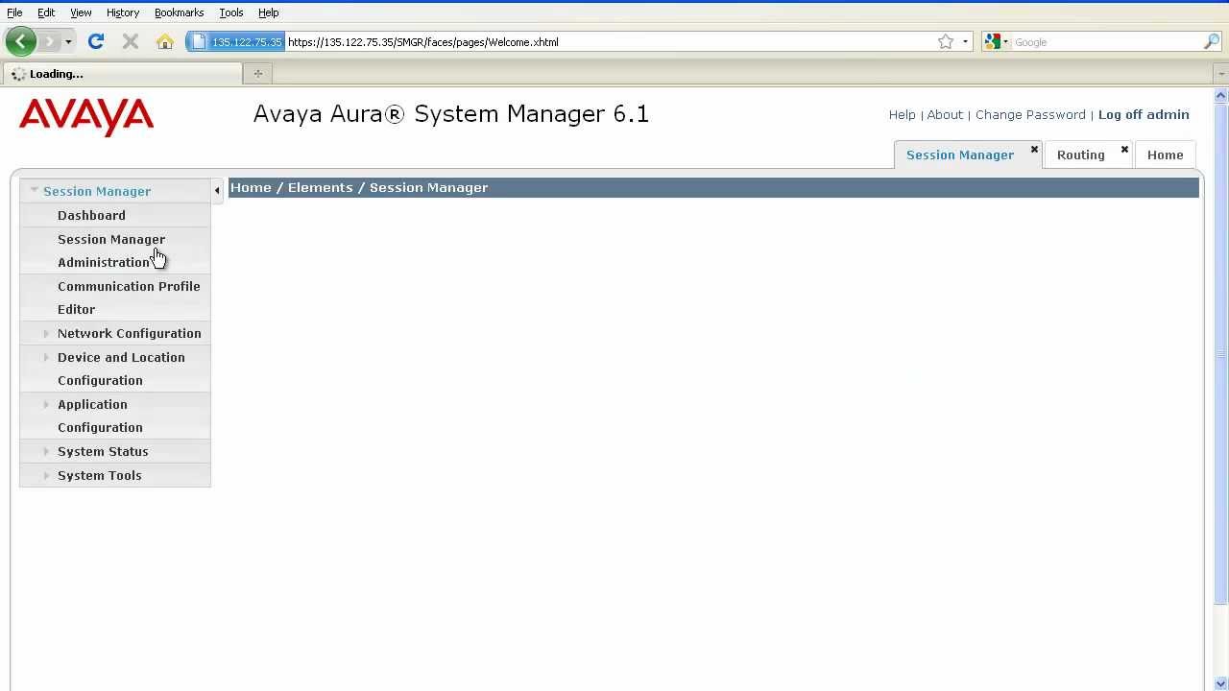Click the page scrollbar down arrow
The image size is (1229, 691).
point(1221,683)
